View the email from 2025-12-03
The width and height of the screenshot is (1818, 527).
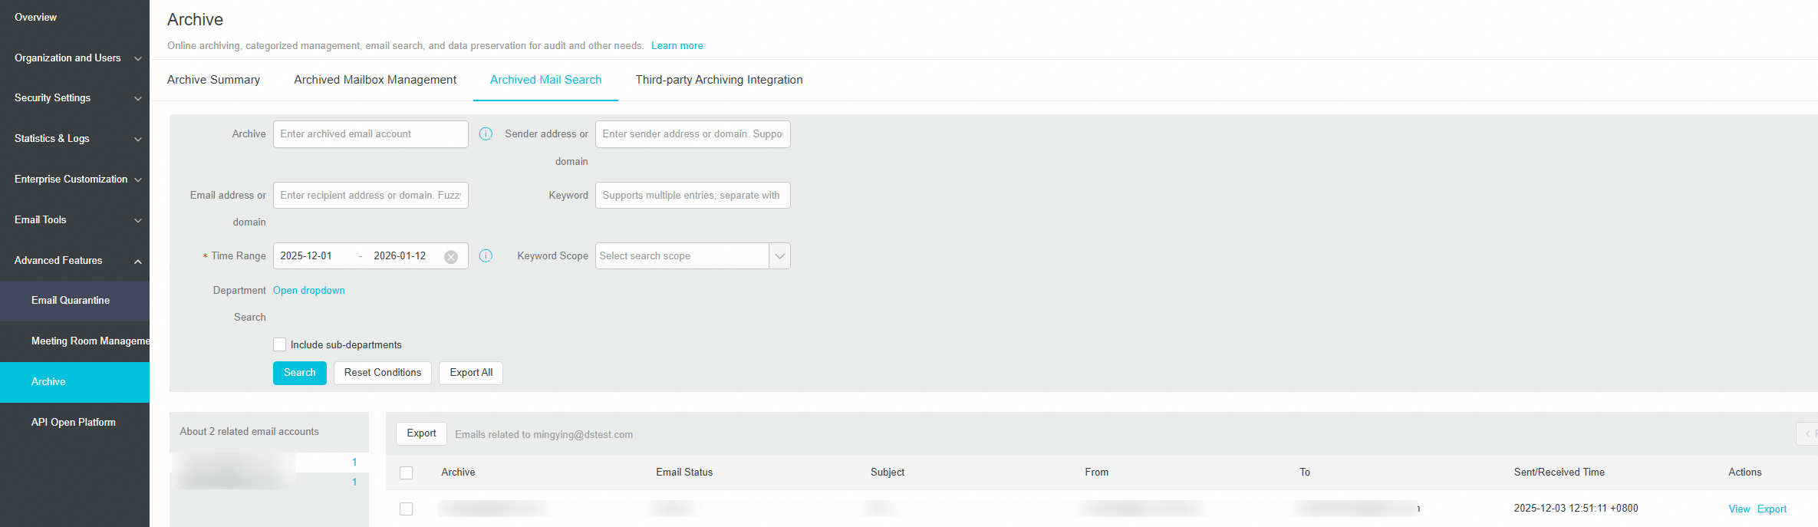tap(1739, 509)
